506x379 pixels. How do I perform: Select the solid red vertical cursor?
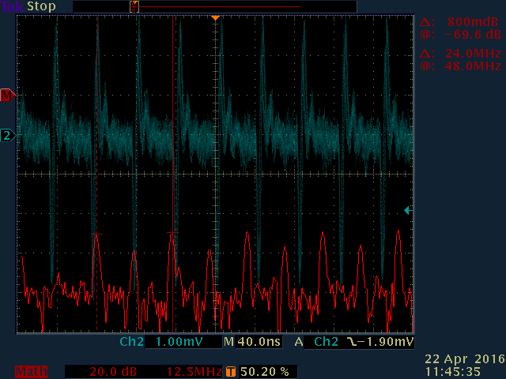[x=173, y=174]
